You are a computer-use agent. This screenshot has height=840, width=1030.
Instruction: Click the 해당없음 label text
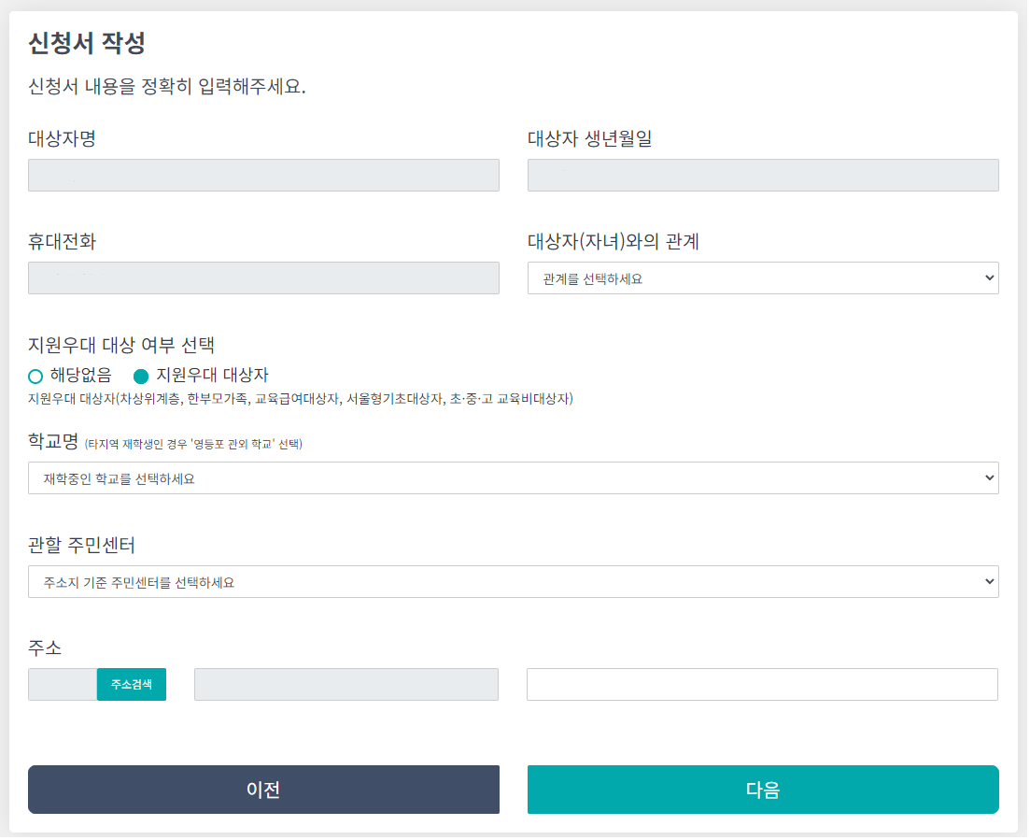tap(81, 376)
